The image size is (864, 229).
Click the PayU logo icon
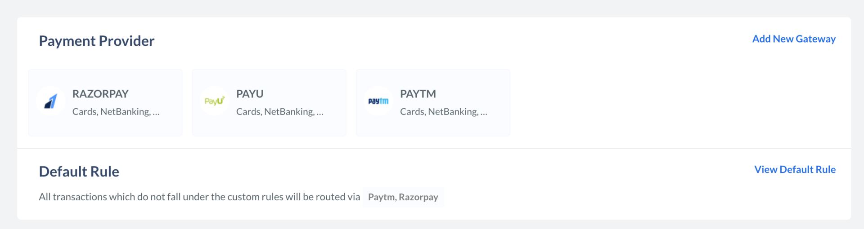[x=215, y=101]
